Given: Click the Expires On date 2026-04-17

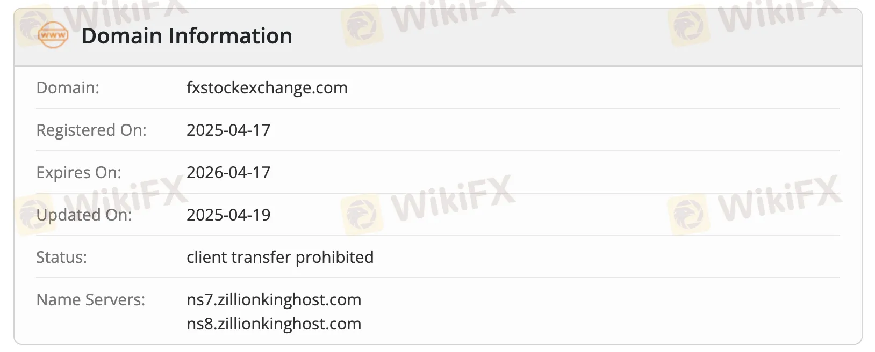Looking at the screenshot, I should pos(228,172).
